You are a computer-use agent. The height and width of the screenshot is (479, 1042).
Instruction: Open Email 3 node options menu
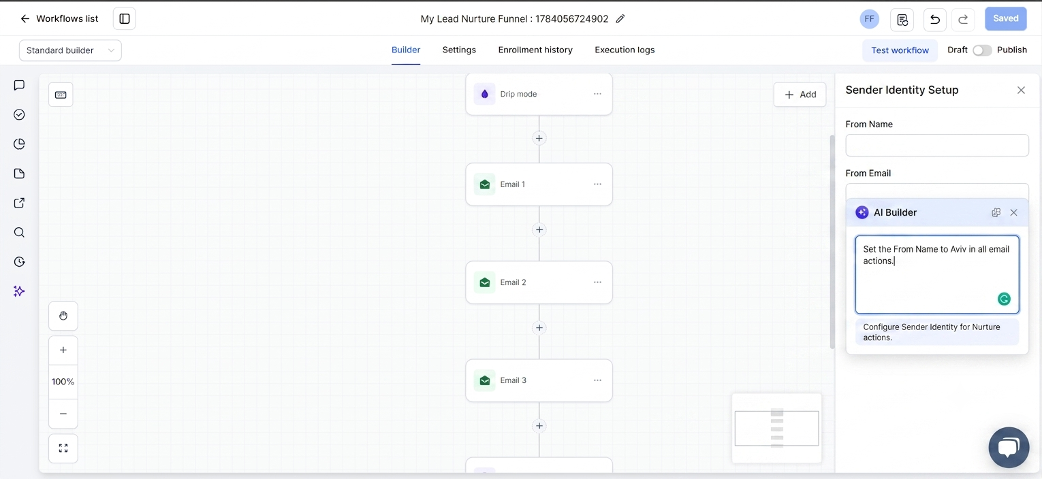pyautogui.click(x=597, y=380)
